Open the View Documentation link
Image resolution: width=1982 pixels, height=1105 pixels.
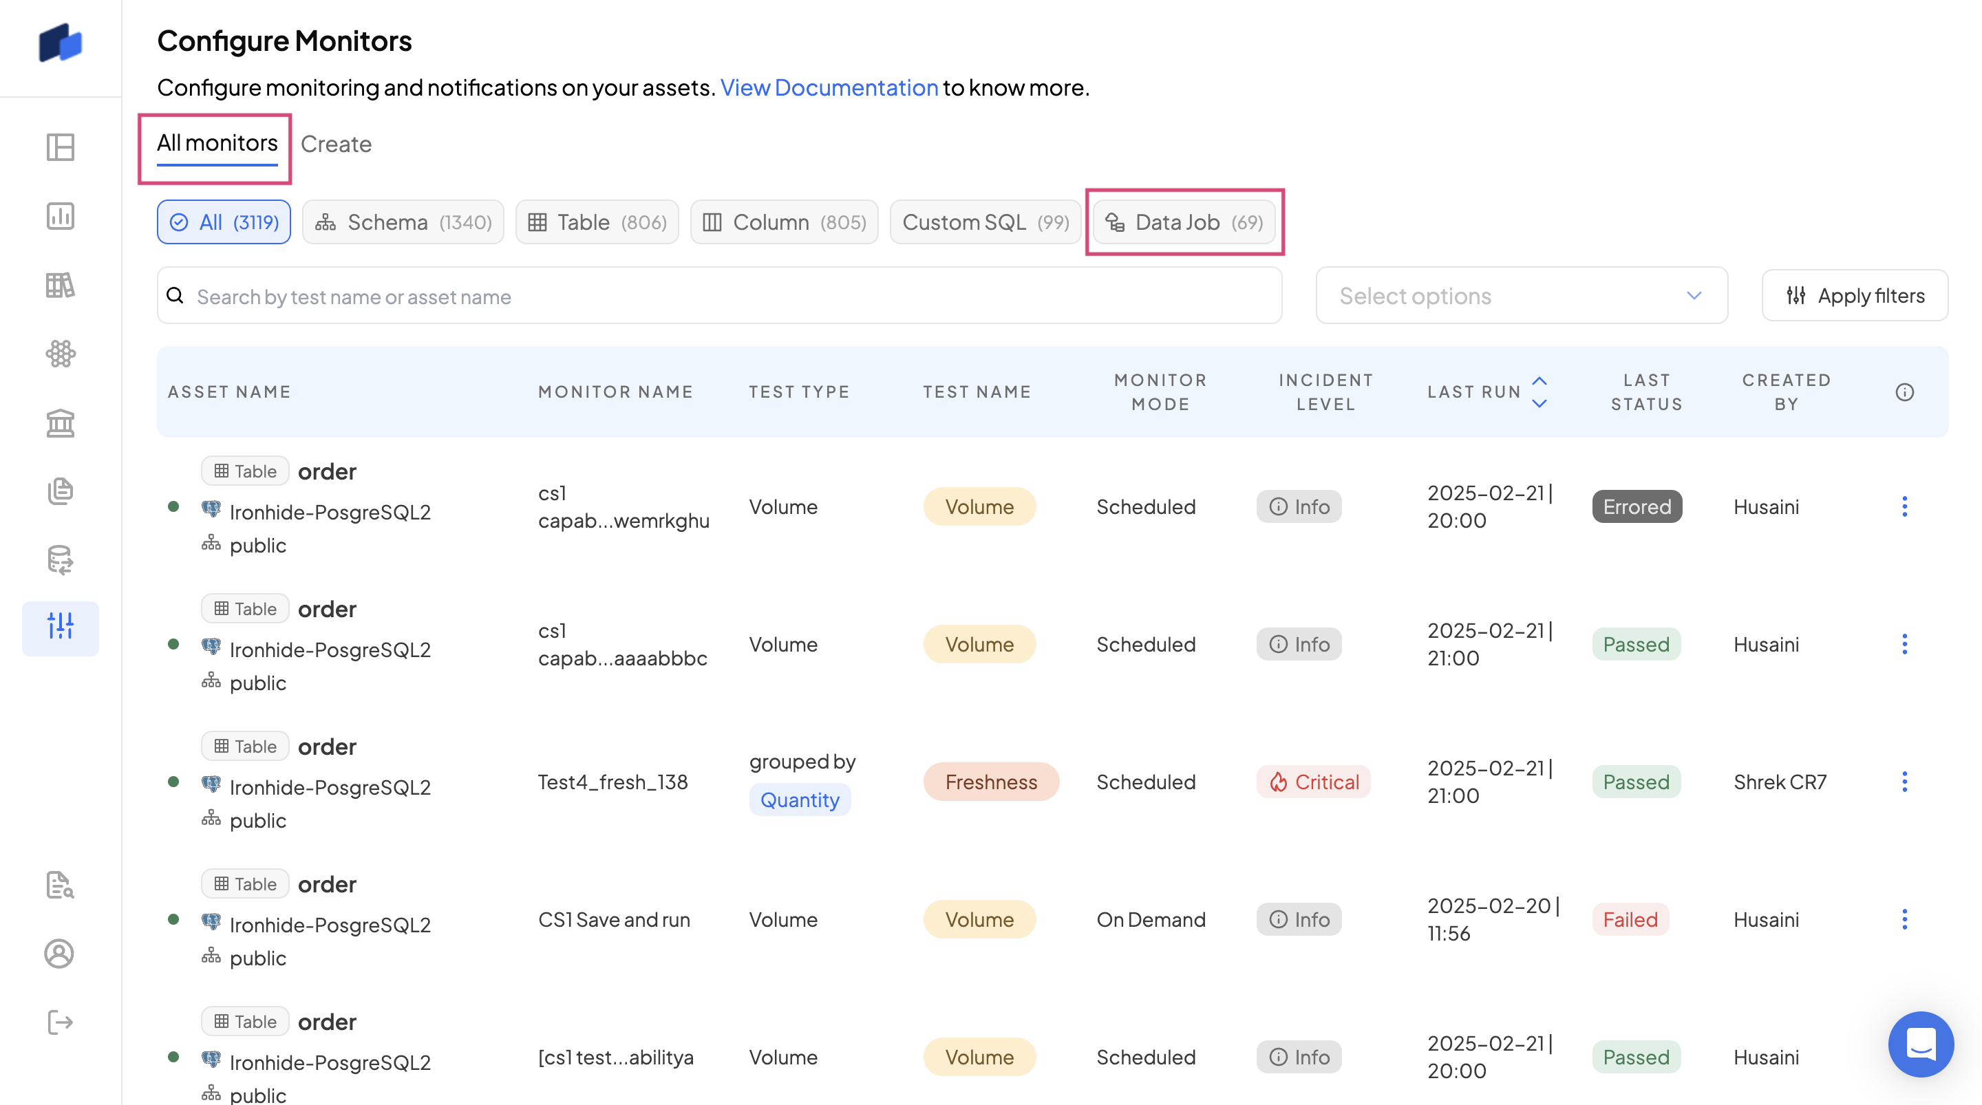point(829,87)
